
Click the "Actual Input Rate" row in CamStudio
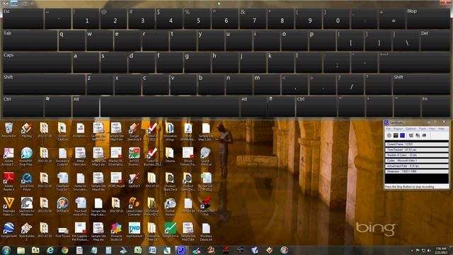[x=417, y=166]
